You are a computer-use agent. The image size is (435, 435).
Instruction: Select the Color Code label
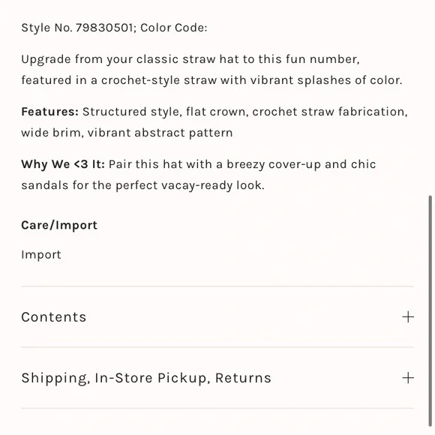pos(174,28)
